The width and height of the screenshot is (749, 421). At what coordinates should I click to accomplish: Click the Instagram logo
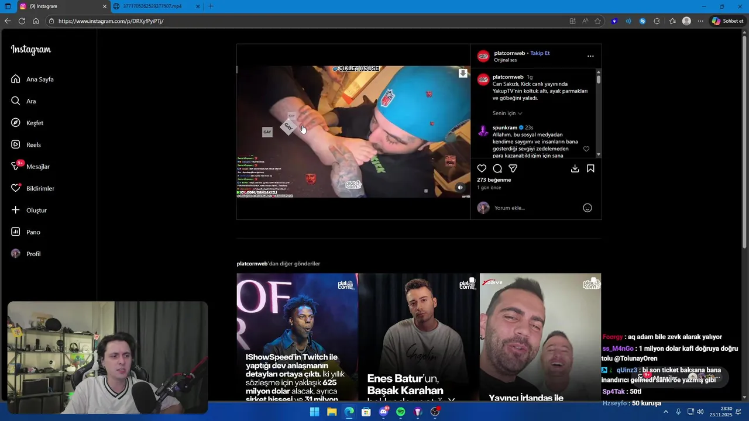point(31,50)
